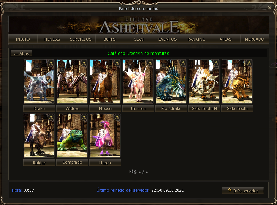The height and width of the screenshot is (205, 277).
Task: Click the Catálogo DressMe de monturas heading
Action: pyautogui.click(x=138, y=53)
